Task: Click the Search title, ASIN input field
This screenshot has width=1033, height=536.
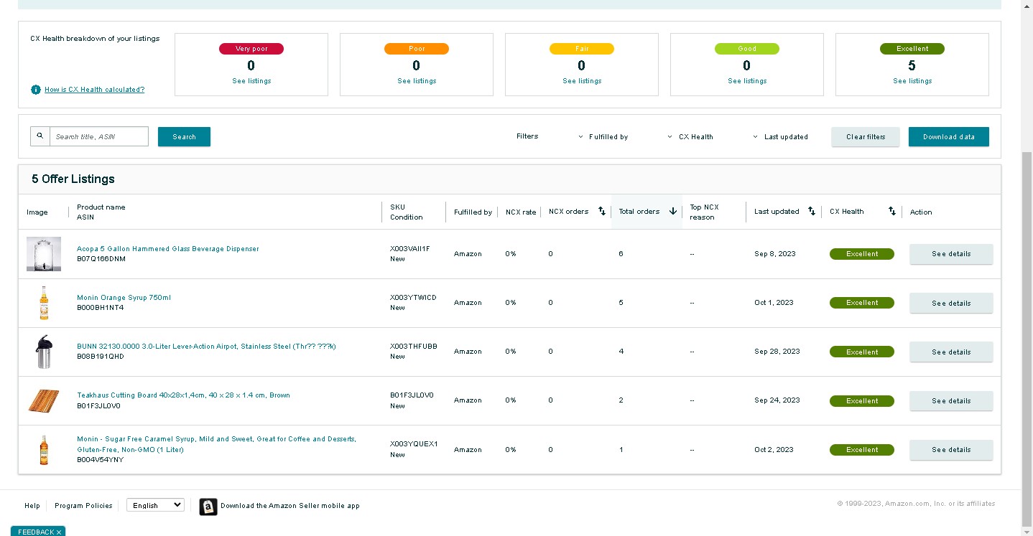Action: [99, 136]
